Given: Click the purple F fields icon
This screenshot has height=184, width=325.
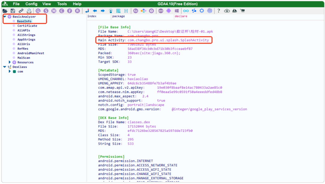Looking at the screenshot, I should [70, 11].
